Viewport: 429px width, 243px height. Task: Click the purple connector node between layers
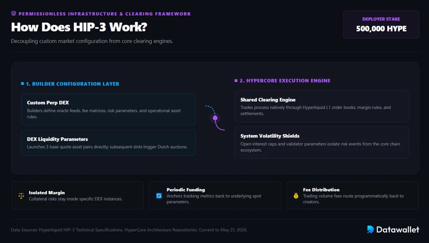click(x=215, y=118)
